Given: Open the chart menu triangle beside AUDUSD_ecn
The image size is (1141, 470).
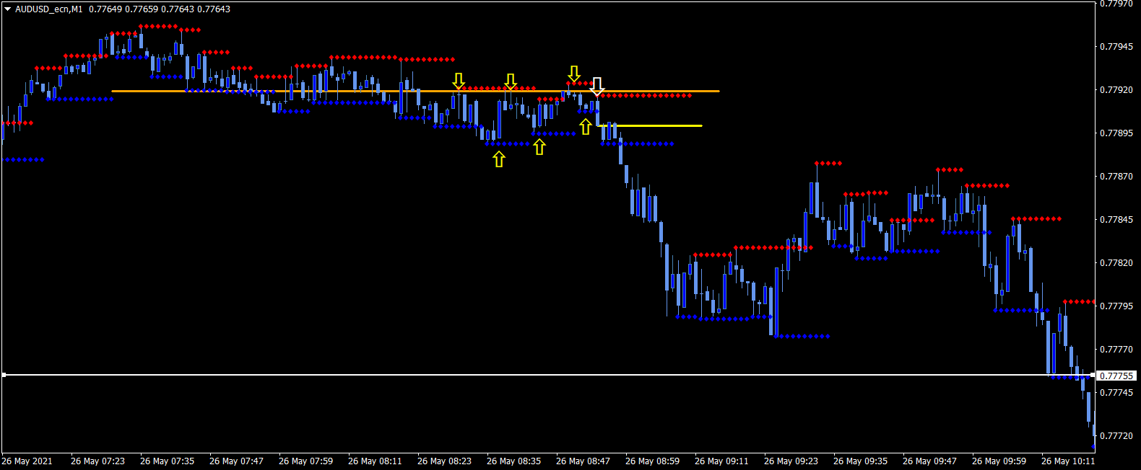Looking at the screenshot, I should coord(7,9).
